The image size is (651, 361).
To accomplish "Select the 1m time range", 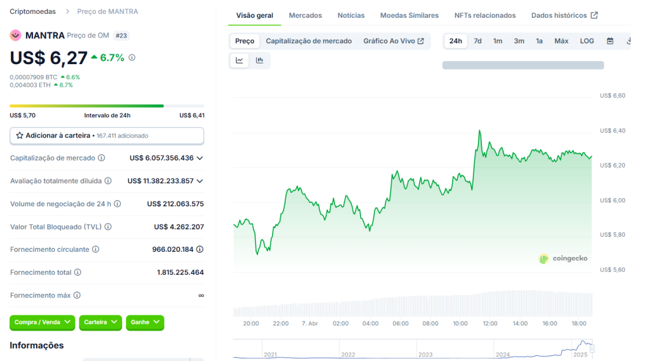I will point(497,41).
